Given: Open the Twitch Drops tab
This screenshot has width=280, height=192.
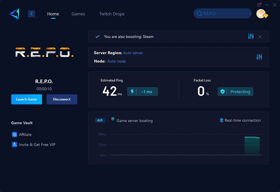Looking at the screenshot, I should (112, 14).
